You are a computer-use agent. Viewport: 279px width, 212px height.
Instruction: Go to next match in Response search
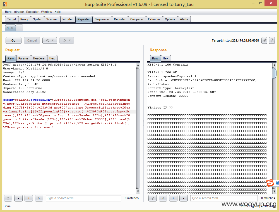coord(184,198)
